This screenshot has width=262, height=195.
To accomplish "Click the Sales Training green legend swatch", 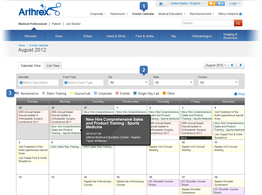I will [43, 93].
